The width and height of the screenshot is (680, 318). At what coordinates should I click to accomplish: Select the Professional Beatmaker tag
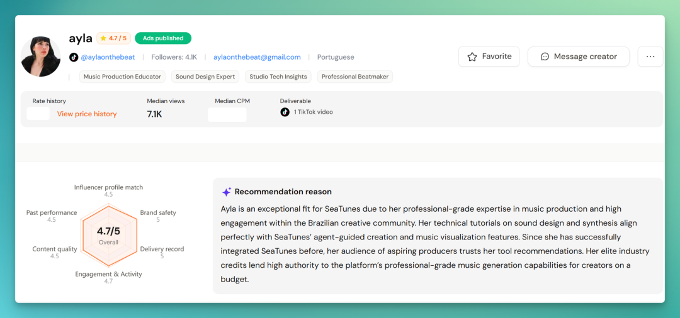click(355, 77)
